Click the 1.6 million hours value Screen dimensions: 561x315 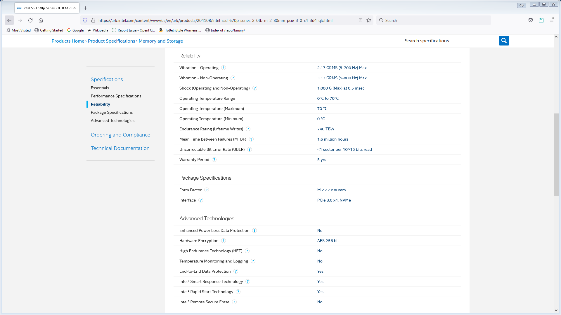pos(333,139)
